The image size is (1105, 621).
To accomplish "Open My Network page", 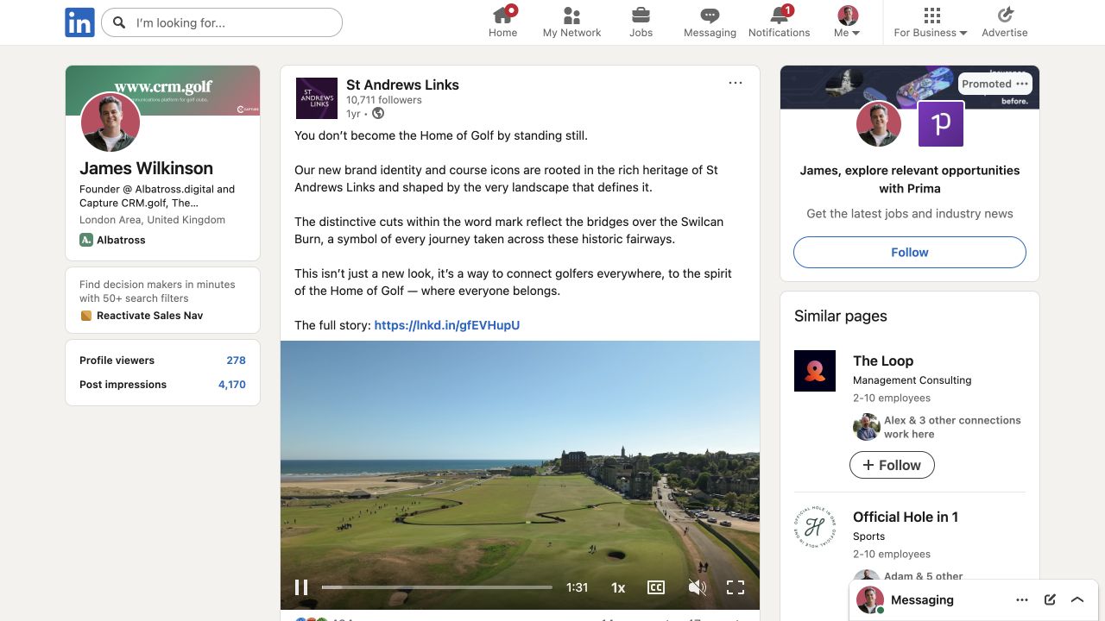I will click(571, 22).
